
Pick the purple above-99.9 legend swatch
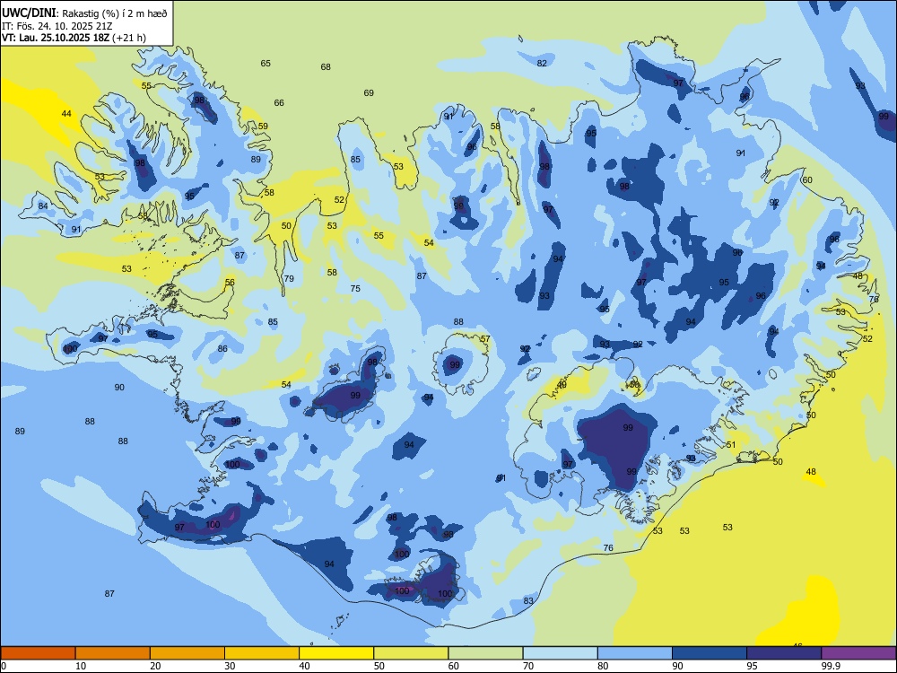858,653
